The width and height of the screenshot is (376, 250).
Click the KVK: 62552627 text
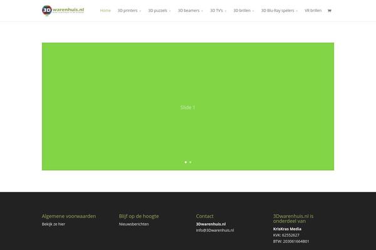286,235
